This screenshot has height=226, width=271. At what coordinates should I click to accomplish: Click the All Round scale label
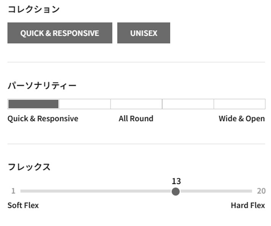tap(136, 119)
